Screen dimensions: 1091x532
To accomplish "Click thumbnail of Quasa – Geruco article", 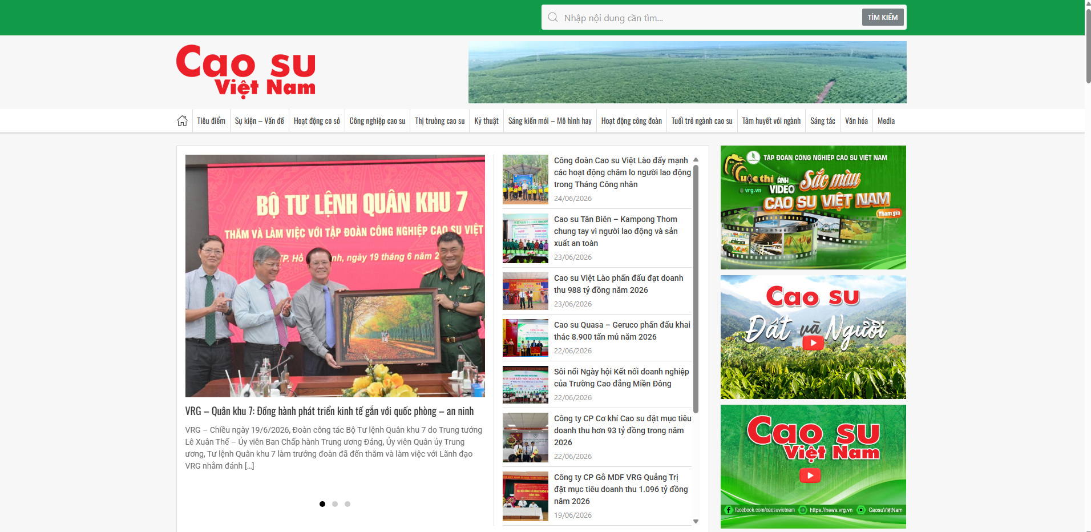I will click(526, 338).
